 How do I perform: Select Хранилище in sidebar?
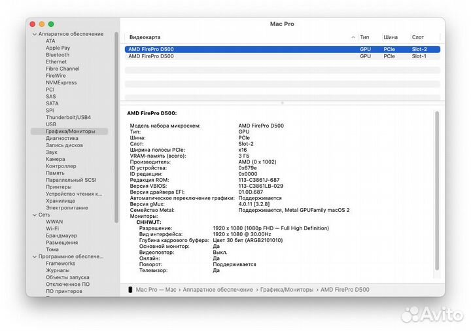coord(60,201)
